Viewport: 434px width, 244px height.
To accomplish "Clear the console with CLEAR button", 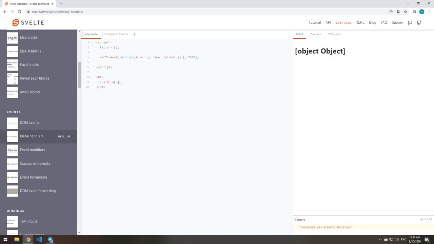I will (x=426, y=220).
